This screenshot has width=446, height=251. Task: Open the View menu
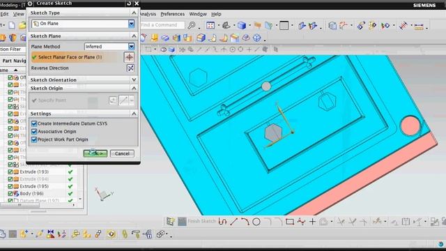(19, 14)
